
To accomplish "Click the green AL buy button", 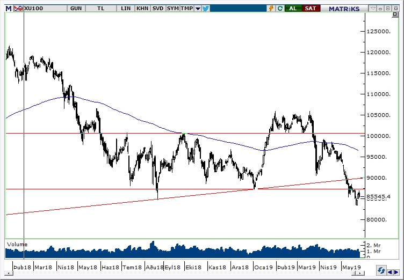I will [293, 9].
